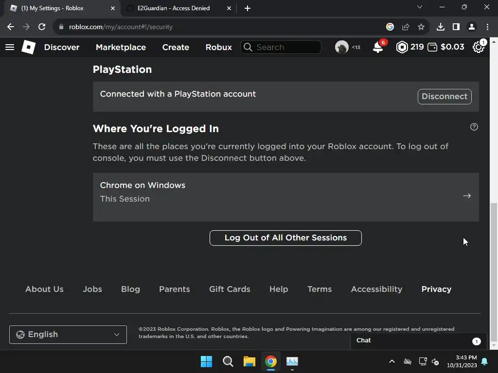
Task: Open the Robux nav item
Action: click(218, 47)
